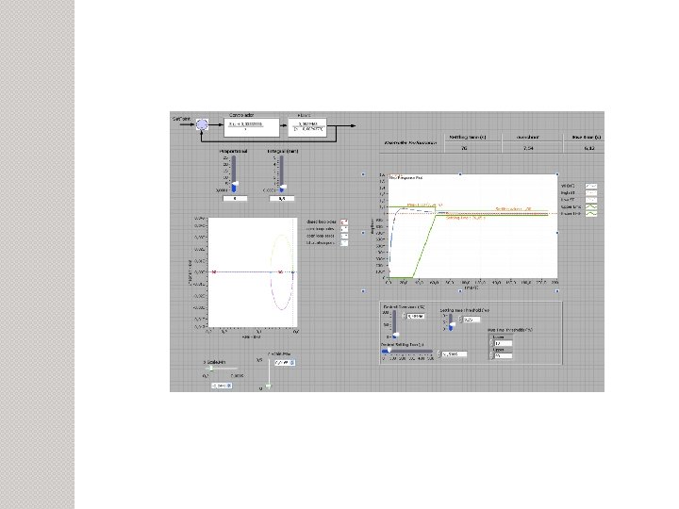
Task: Click the Settling time threshold stepper arrows
Action: (x=460, y=320)
